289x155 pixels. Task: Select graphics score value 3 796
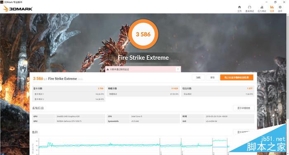point(100,89)
